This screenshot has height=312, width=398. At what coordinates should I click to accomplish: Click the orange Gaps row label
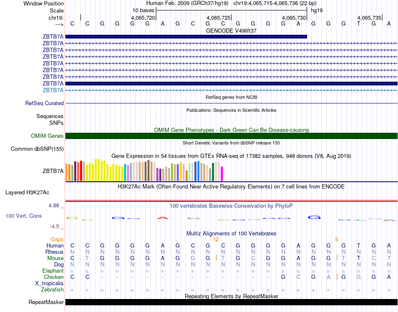[57, 240]
